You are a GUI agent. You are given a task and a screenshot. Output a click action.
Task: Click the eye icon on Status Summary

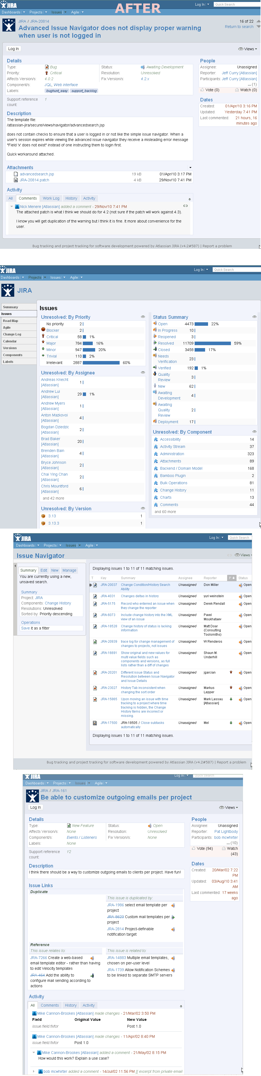coord(254,317)
